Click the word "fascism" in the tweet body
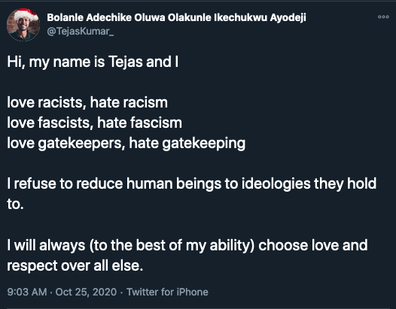Screen dimensions: 396x309 pyautogui.click(x=156, y=123)
